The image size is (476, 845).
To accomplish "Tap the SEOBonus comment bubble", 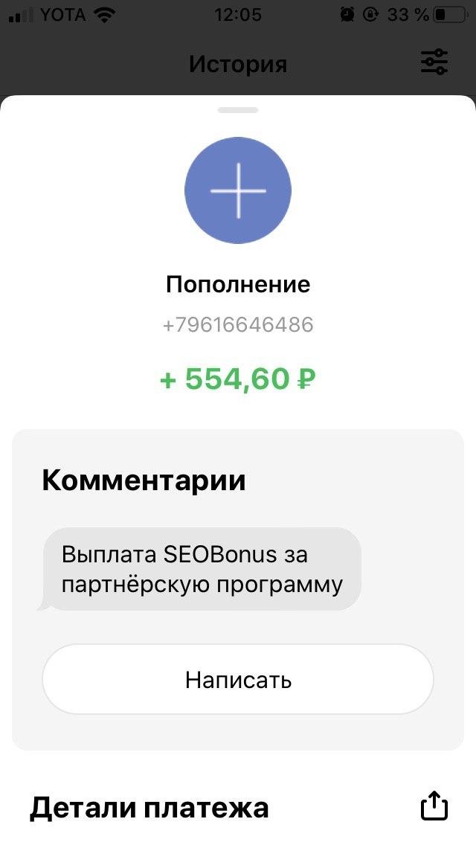I will (202, 569).
